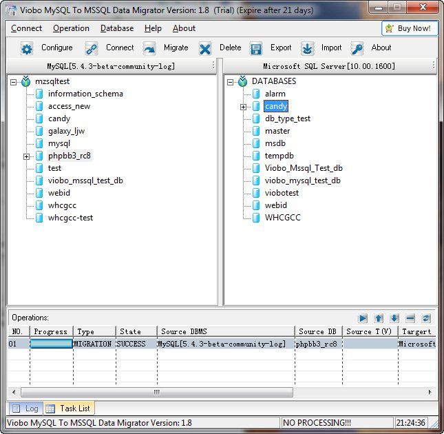Click the Export toolbar label
Screen dimensions: 444x434
pyautogui.click(x=281, y=48)
